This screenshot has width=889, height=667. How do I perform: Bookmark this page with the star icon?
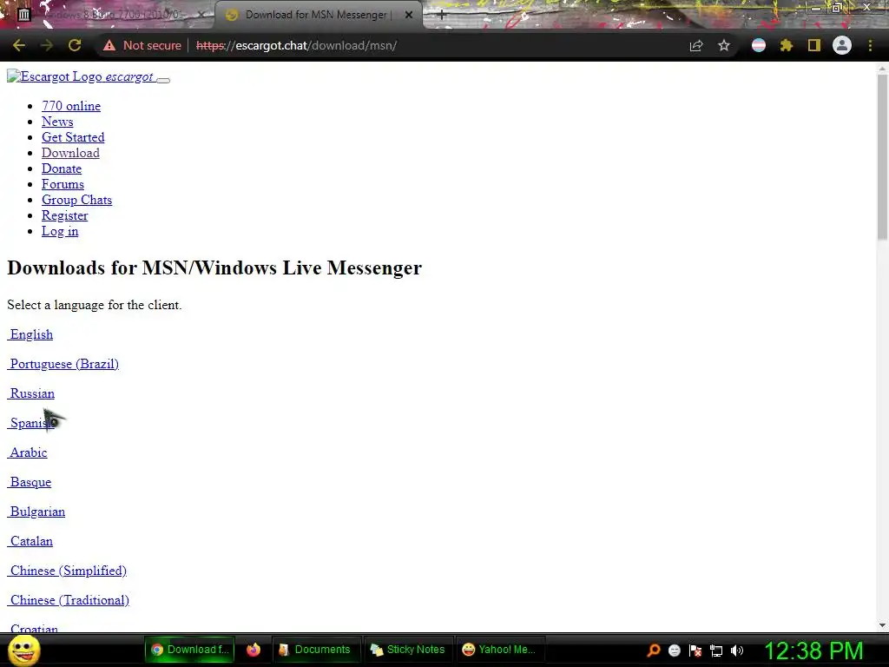(x=724, y=45)
